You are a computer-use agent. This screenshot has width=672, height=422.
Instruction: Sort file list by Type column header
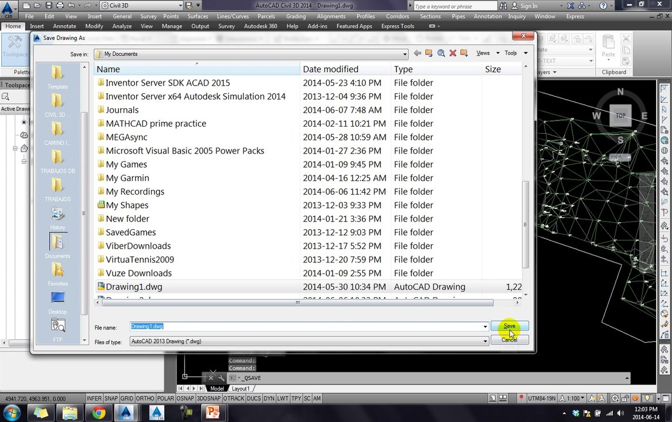[x=436, y=69]
